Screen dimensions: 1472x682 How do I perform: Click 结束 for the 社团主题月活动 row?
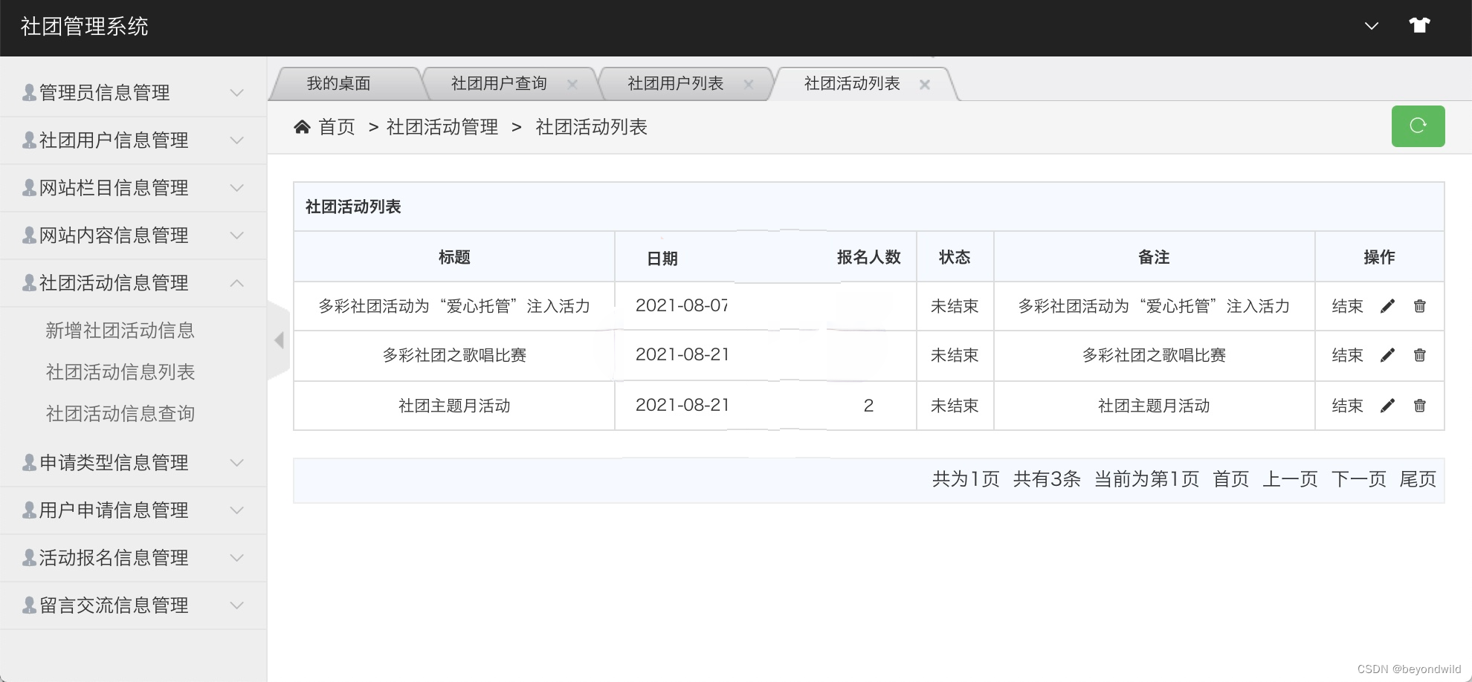click(x=1347, y=406)
